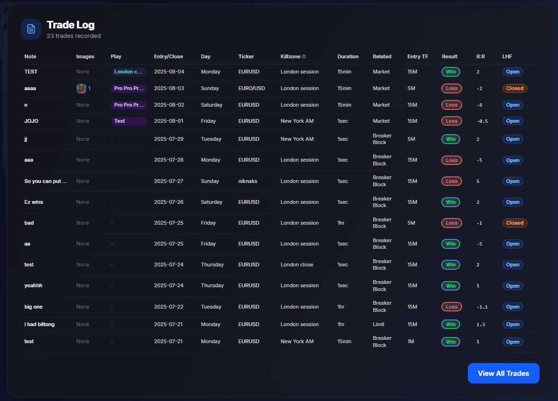Screen dimensions: 558x401
Task: Click the Ticker column header
Action: [246, 56]
